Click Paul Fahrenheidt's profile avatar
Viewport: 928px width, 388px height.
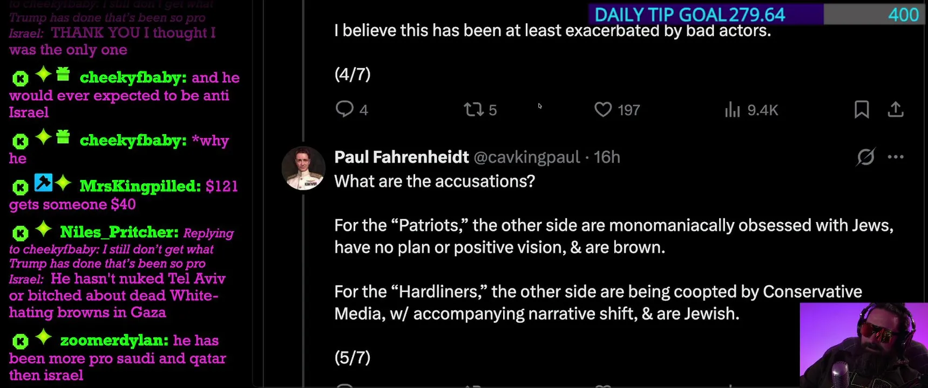303,168
